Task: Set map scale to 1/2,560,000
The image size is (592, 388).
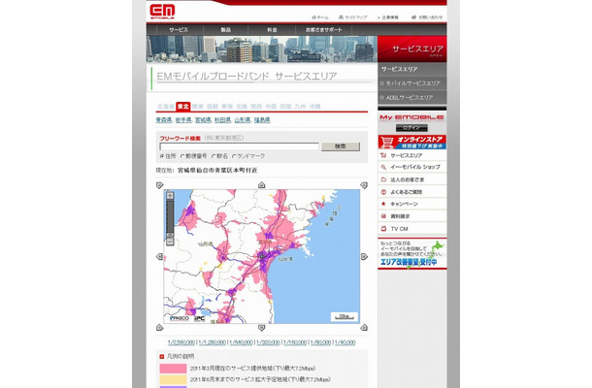Action: click(x=181, y=342)
